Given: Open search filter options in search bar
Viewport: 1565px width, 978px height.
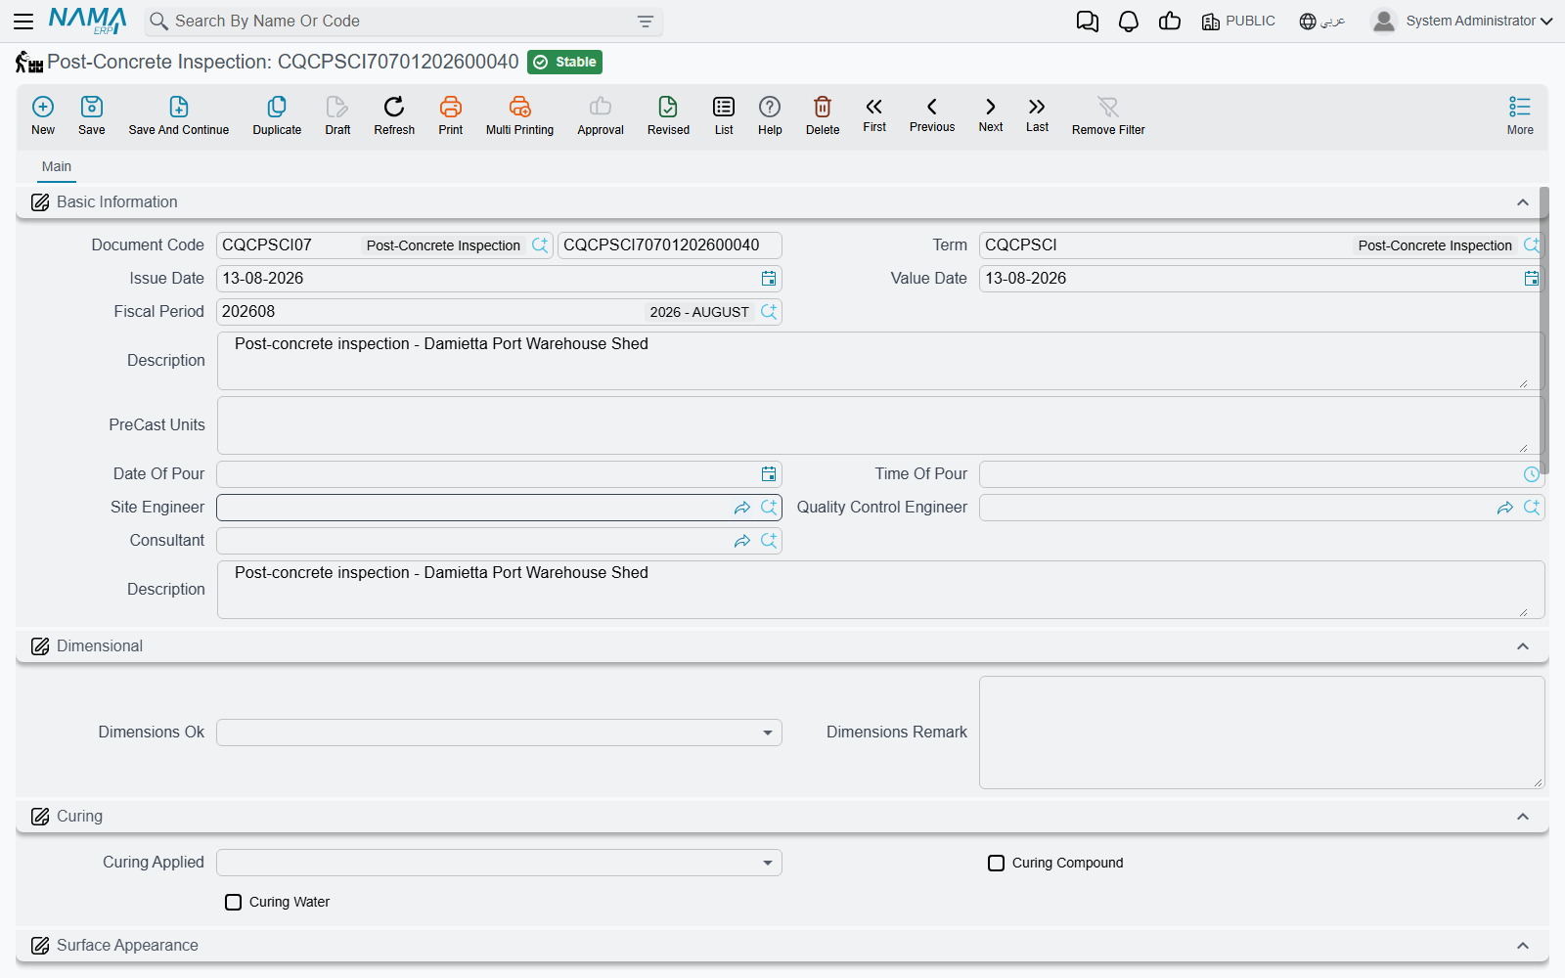Looking at the screenshot, I should (646, 22).
